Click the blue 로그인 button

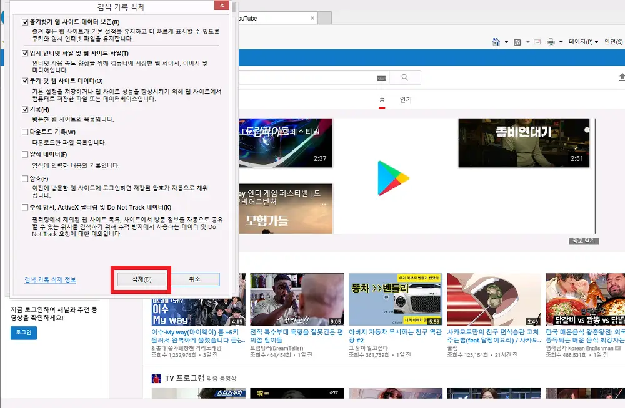(x=24, y=333)
